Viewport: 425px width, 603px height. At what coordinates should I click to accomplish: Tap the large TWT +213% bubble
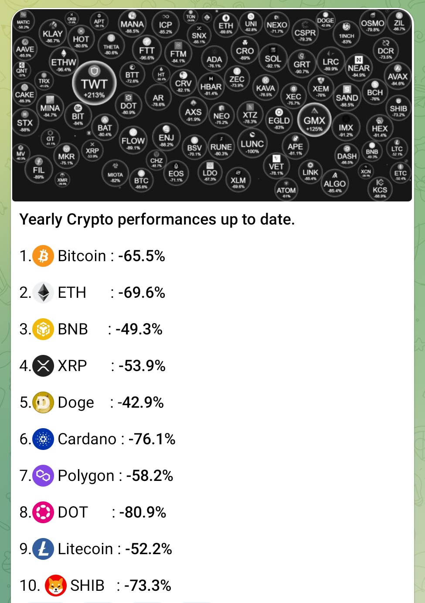pos(94,83)
